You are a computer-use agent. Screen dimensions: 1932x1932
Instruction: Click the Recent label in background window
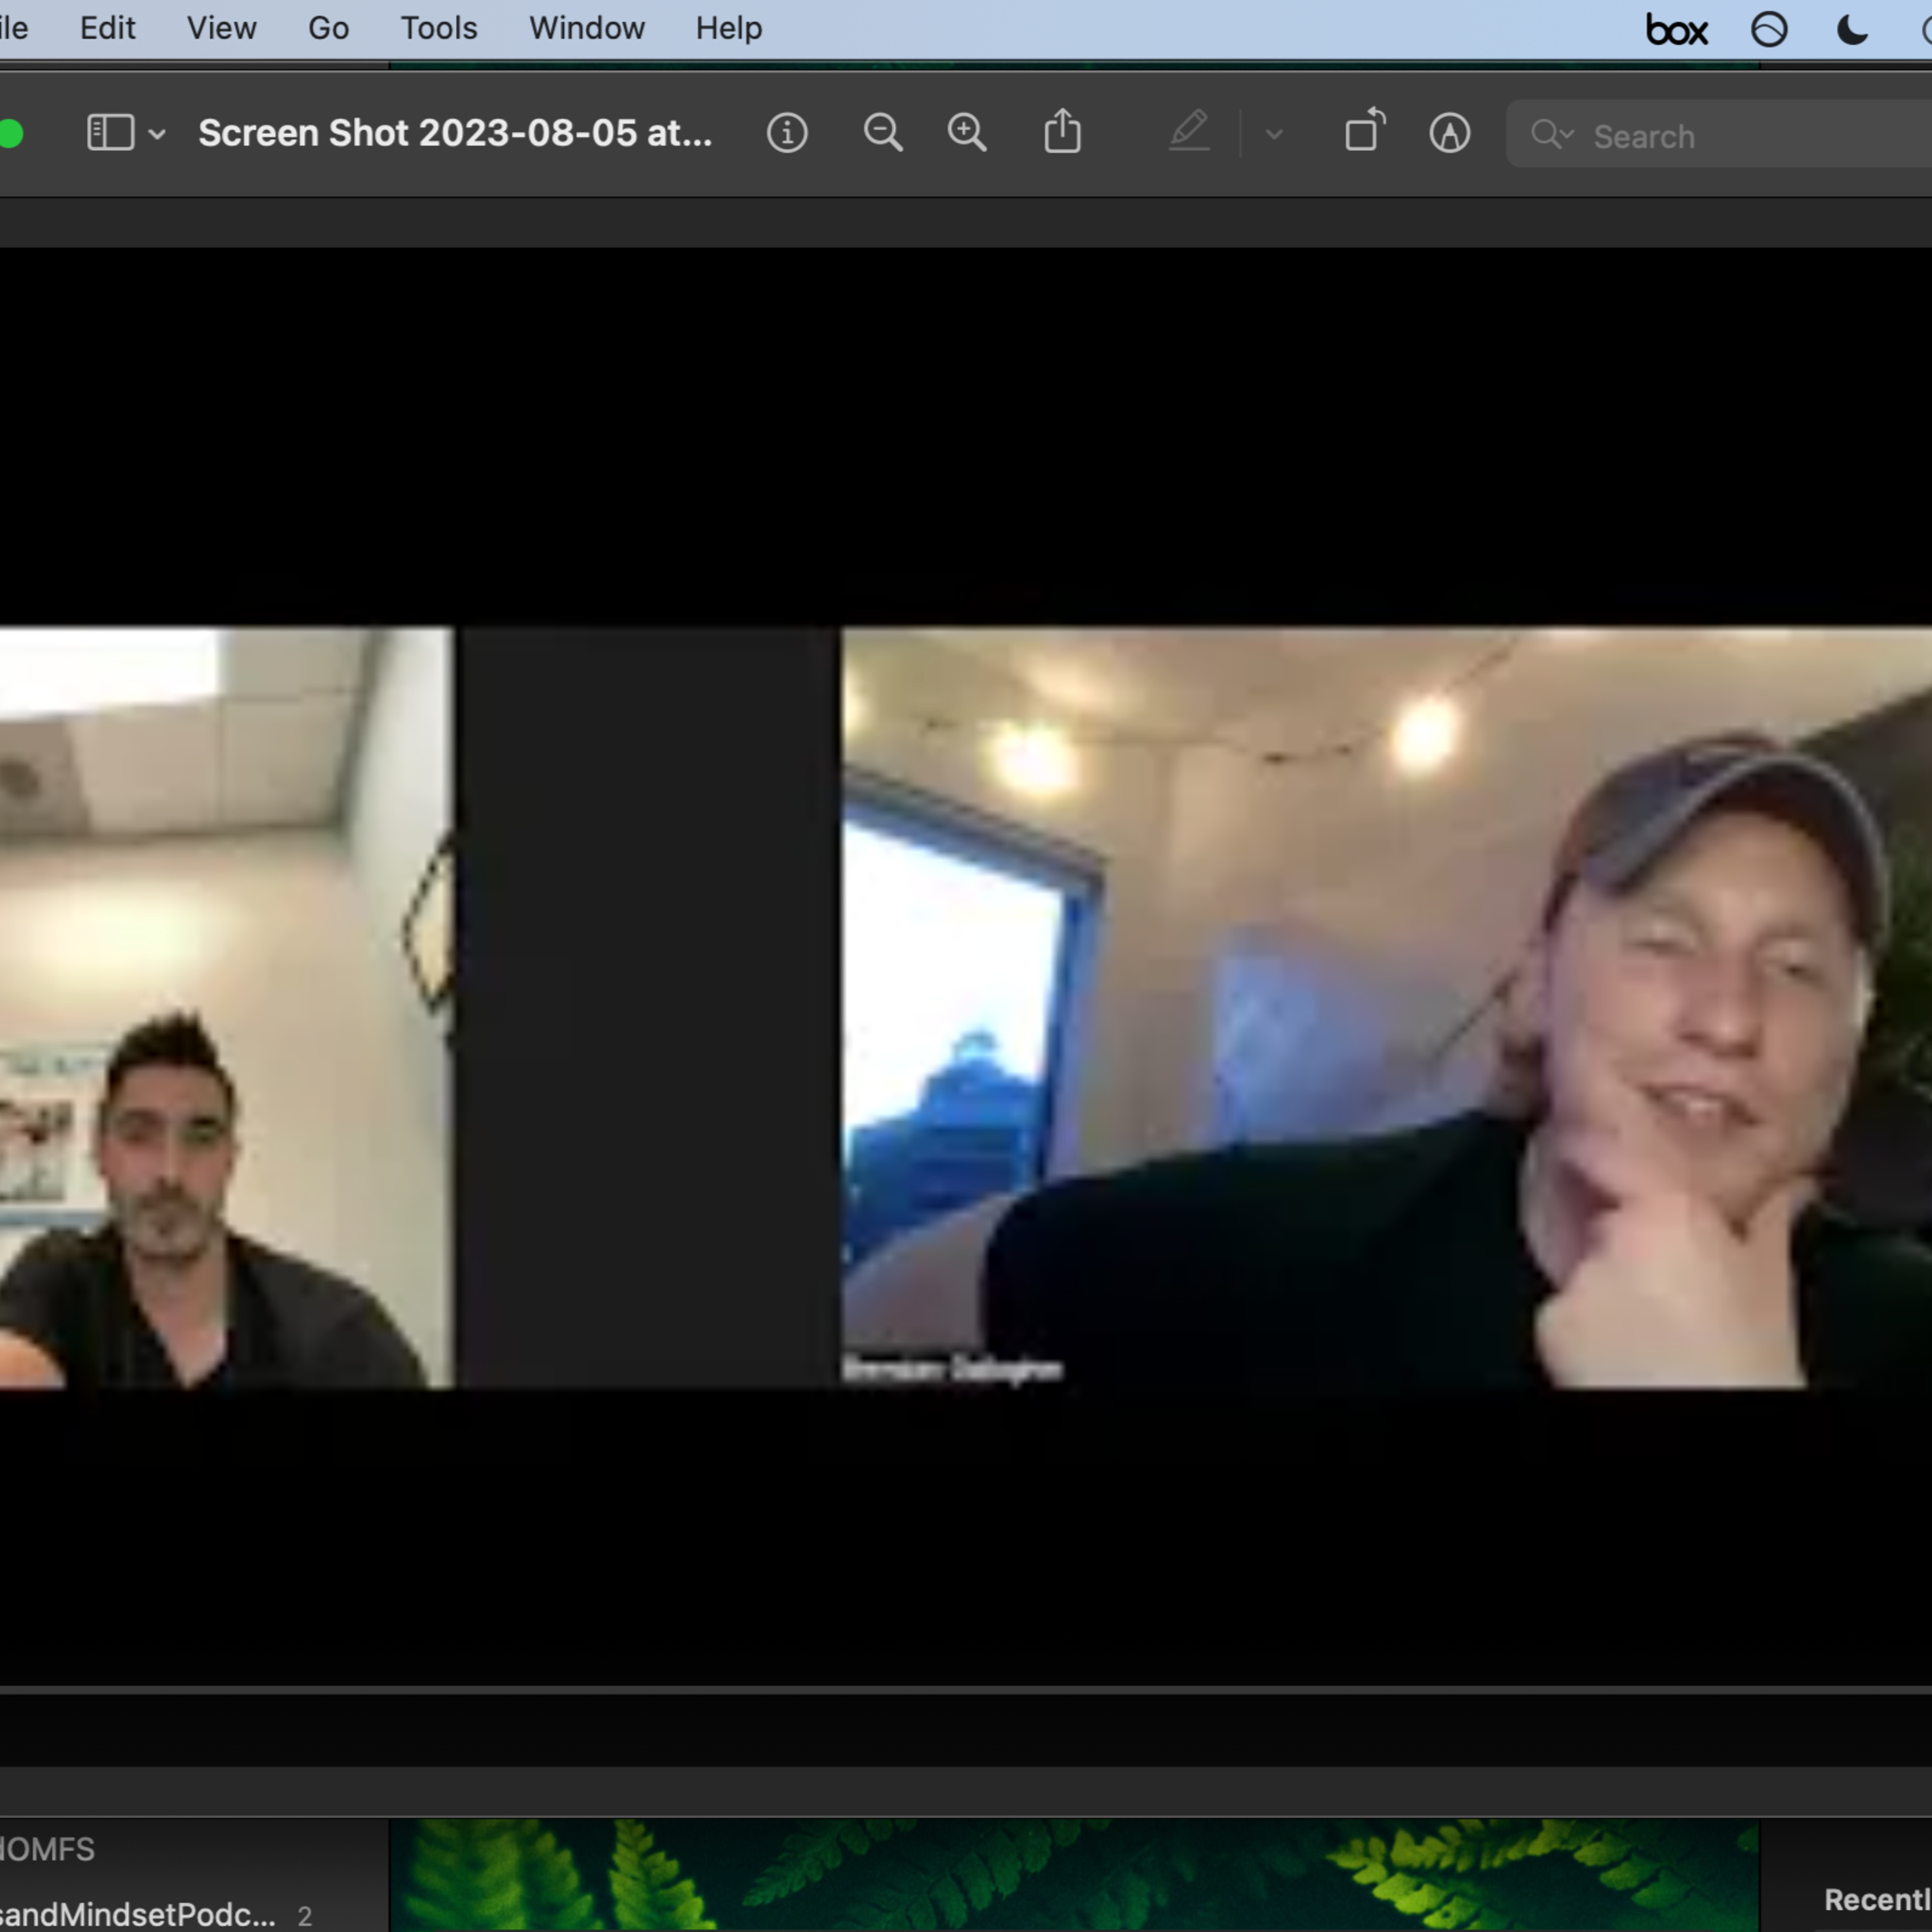click(1877, 1899)
